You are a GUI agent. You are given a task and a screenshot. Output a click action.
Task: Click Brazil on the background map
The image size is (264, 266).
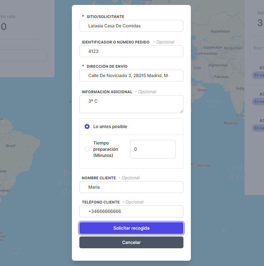click(x=11, y=145)
